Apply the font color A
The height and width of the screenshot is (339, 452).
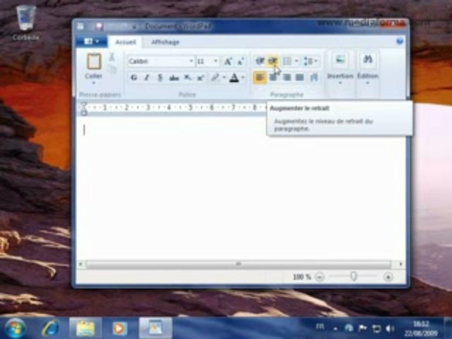pyautogui.click(x=234, y=78)
